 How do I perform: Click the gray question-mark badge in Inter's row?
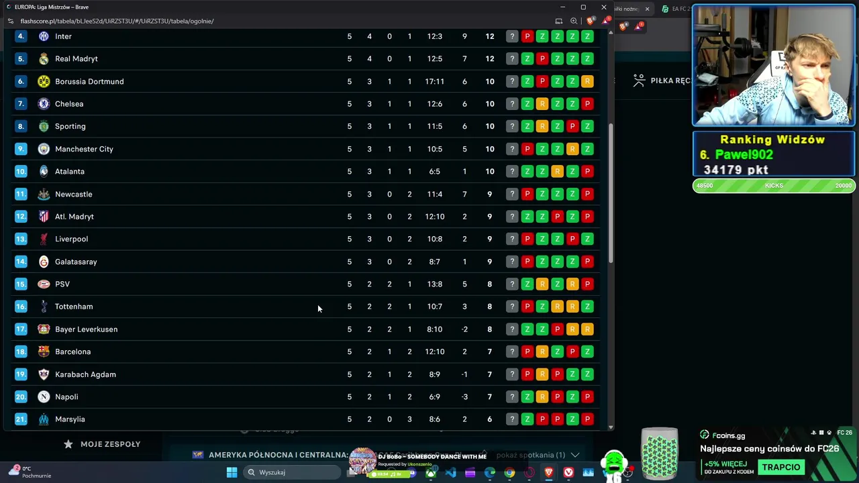point(512,36)
